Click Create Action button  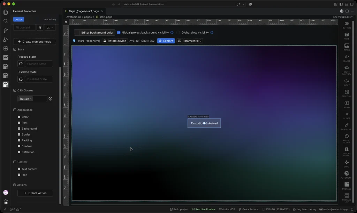click(x=35, y=193)
